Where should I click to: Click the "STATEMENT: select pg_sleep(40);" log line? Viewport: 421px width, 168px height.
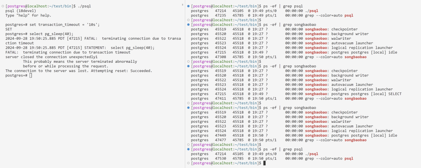(x=80, y=48)
